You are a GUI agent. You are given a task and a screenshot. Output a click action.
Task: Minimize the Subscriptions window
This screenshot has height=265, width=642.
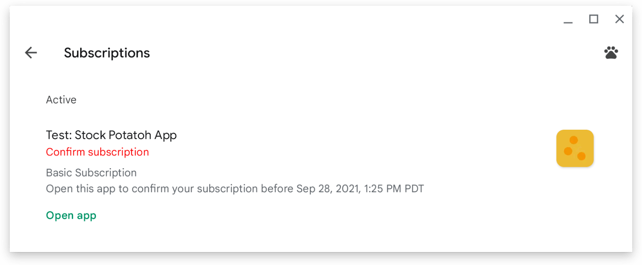568,19
